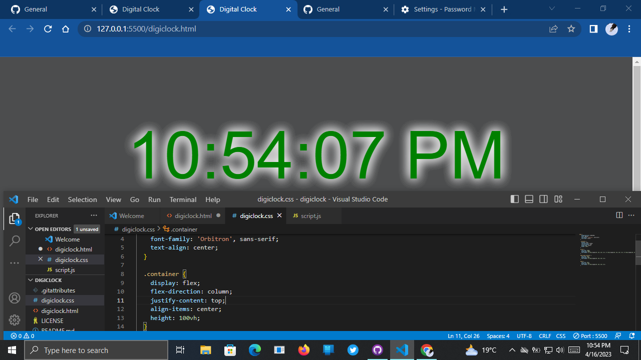Toggle the panel visibility in VS Code
The height and width of the screenshot is (360, 641).
pos(529,199)
